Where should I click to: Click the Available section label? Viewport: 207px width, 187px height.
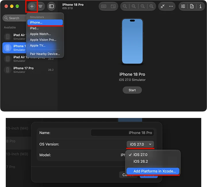click(x=10, y=27)
